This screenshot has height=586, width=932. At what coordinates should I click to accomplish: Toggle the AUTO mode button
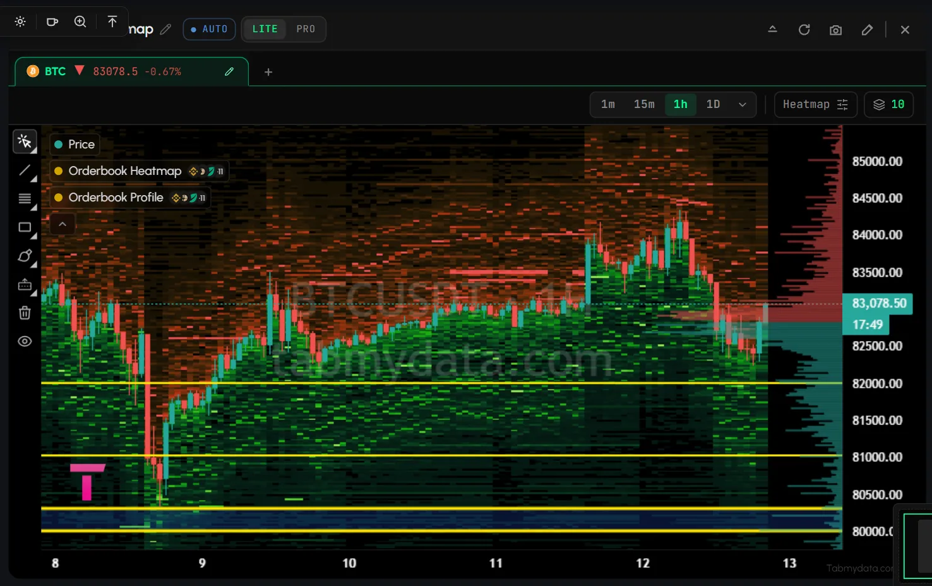[209, 29]
